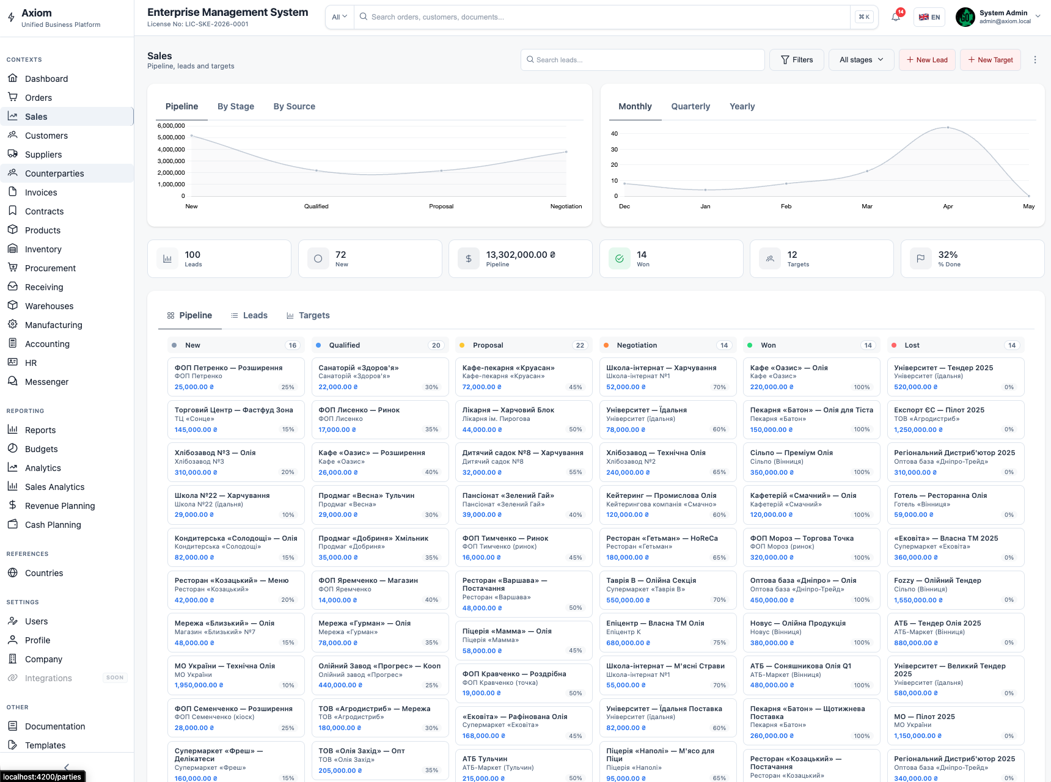Click the New Lead button
The width and height of the screenshot is (1051, 782).
[x=927, y=60]
